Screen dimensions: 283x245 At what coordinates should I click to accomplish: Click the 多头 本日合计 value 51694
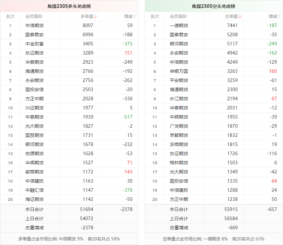click(x=87, y=209)
